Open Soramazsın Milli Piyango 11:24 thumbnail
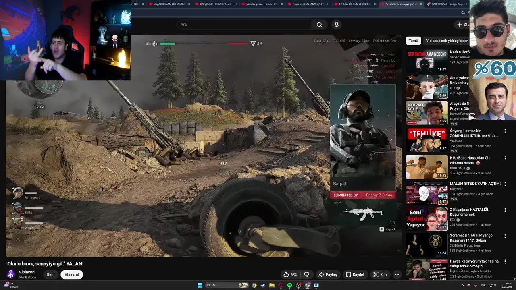 coord(427,244)
